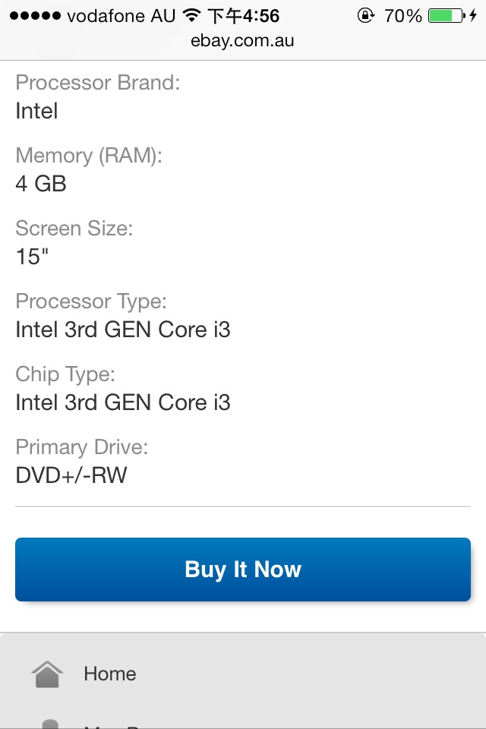
Task: Open the Home menu item
Action: (110, 674)
